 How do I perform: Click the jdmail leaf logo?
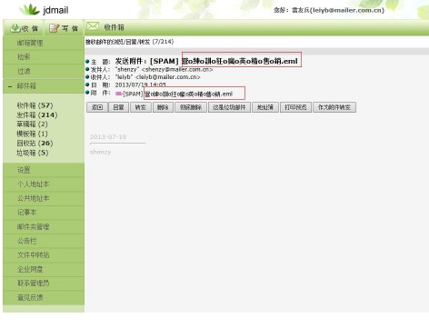pos(29,10)
